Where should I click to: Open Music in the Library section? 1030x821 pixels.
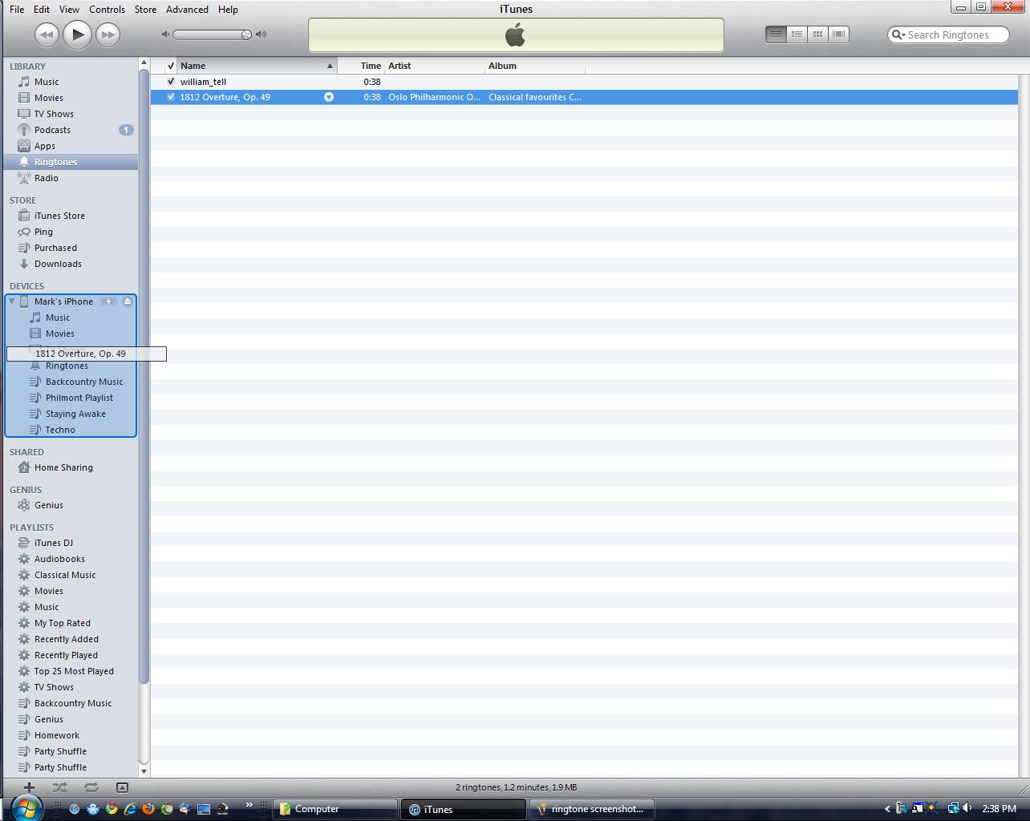coord(46,82)
